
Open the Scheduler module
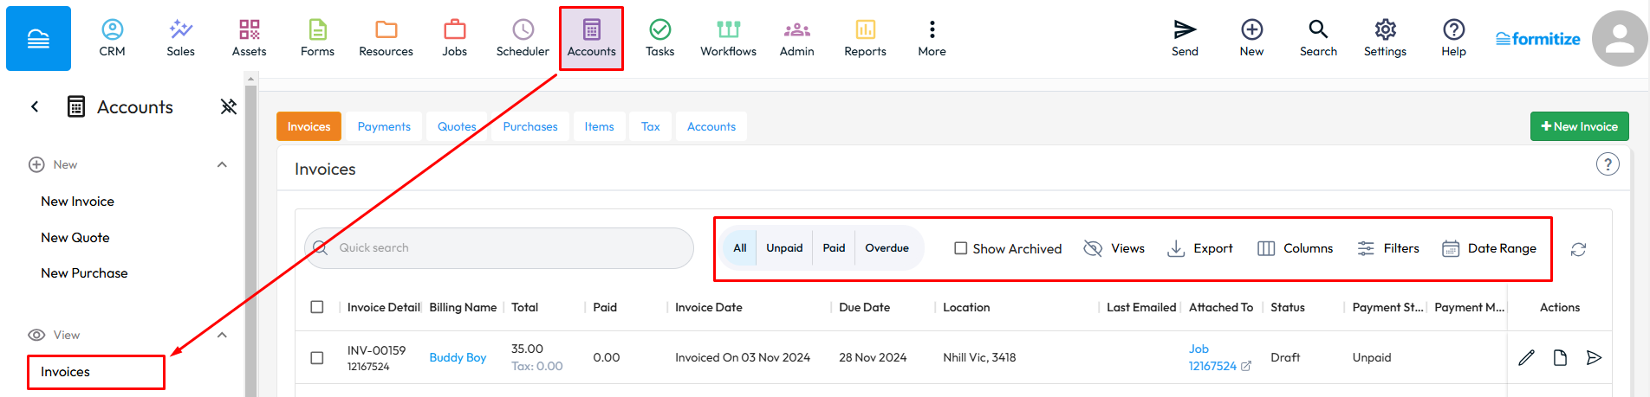click(x=523, y=38)
